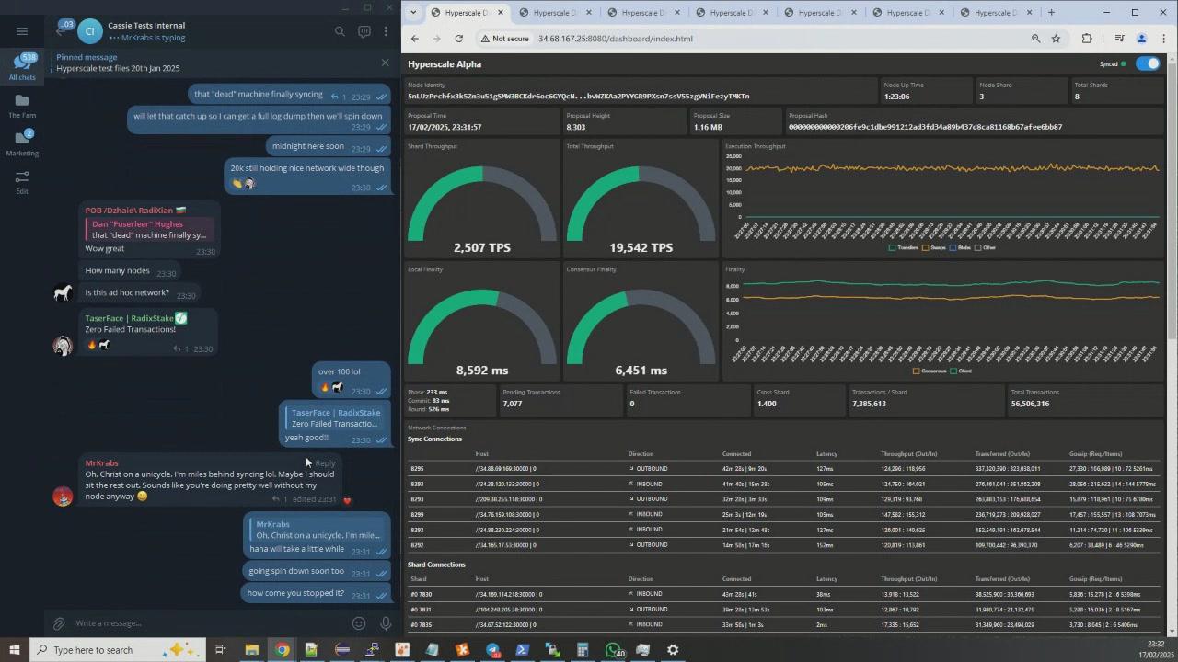The height and width of the screenshot is (662, 1178).
Task: Open Telegram from the taskbar
Action: (492, 650)
